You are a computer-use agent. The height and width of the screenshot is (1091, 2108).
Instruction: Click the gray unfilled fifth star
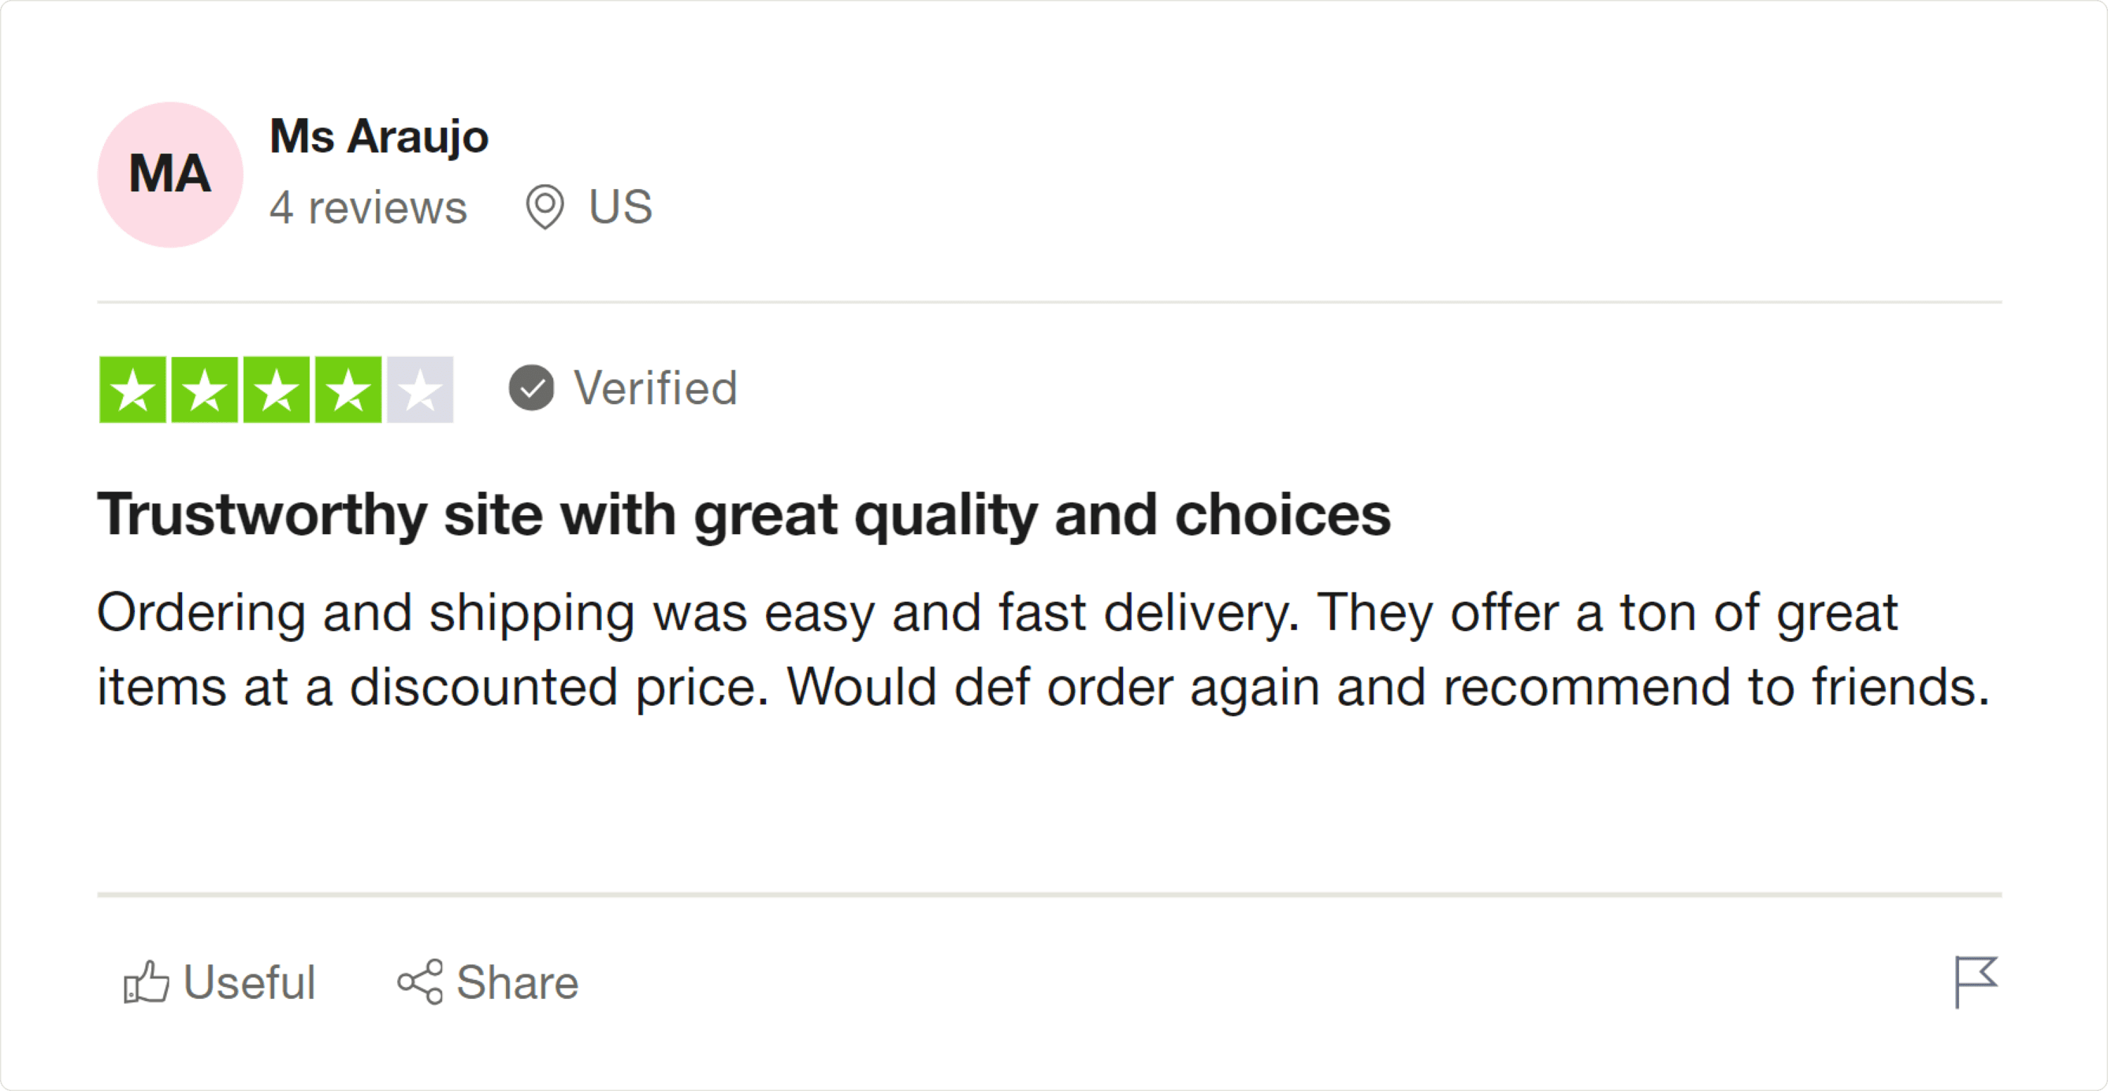pyautogui.click(x=421, y=389)
